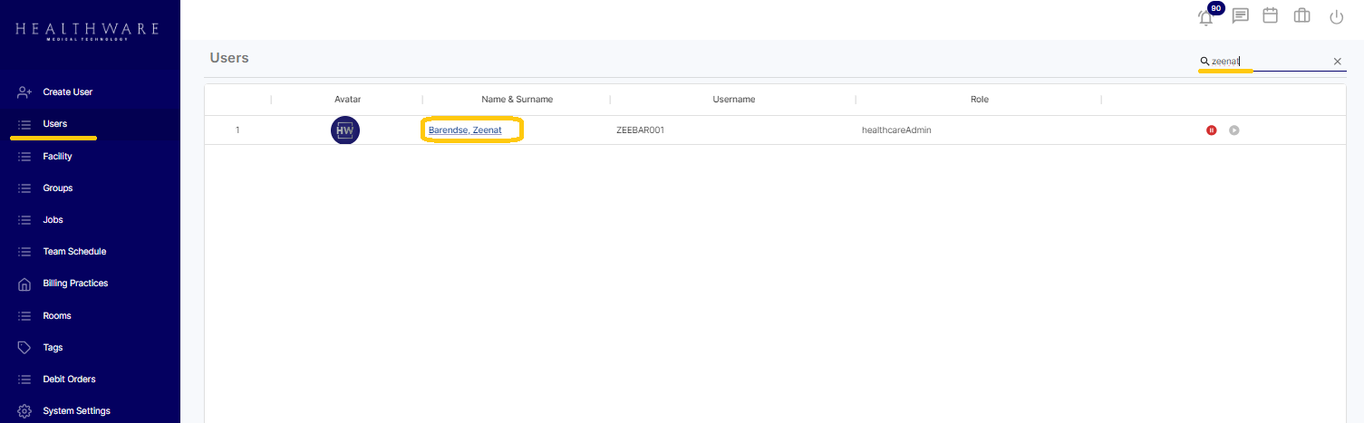This screenshot has width=1364, height=423.
Task: Click the grey play icon for Zeenat
Action: click(1233, 130)
